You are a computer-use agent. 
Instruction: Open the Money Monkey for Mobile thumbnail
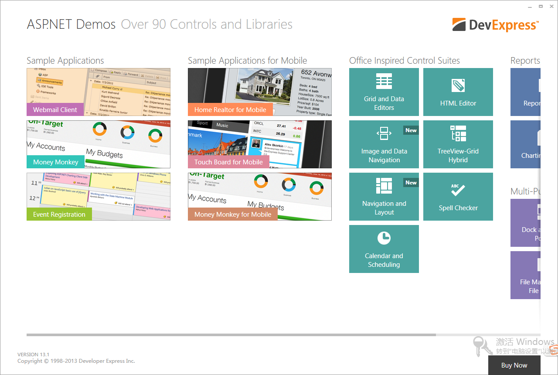click(x=260, y=197)
